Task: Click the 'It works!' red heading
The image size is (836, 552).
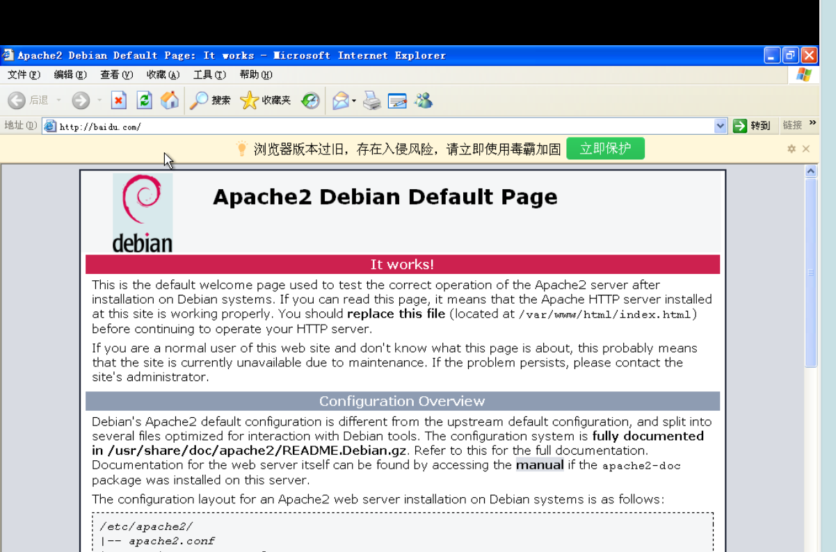Action: [402, 264]
